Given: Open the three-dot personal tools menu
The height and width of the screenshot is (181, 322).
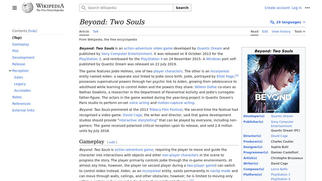Looking at the screenshot, I should [307, 8].
